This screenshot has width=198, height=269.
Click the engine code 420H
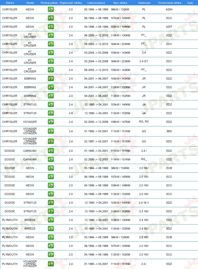pyautogui.click(x=169, y=9)
